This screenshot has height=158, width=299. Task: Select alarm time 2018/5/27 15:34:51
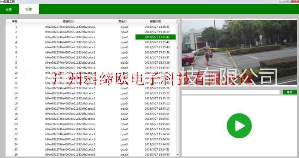click(x=157, y=149)
